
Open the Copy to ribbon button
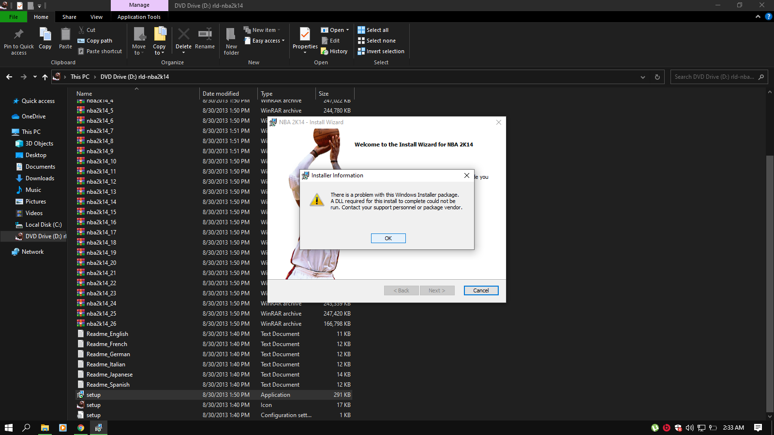[x=160, y=41]
